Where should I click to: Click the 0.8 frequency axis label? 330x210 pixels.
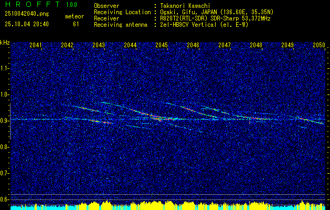tap(4, 147)
